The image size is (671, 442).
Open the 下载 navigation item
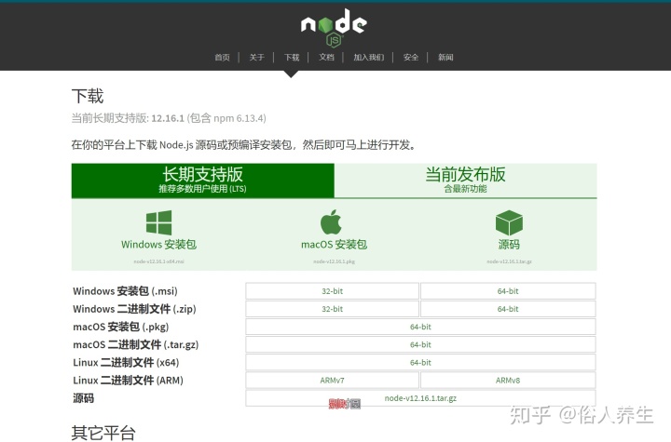point(292,58)
